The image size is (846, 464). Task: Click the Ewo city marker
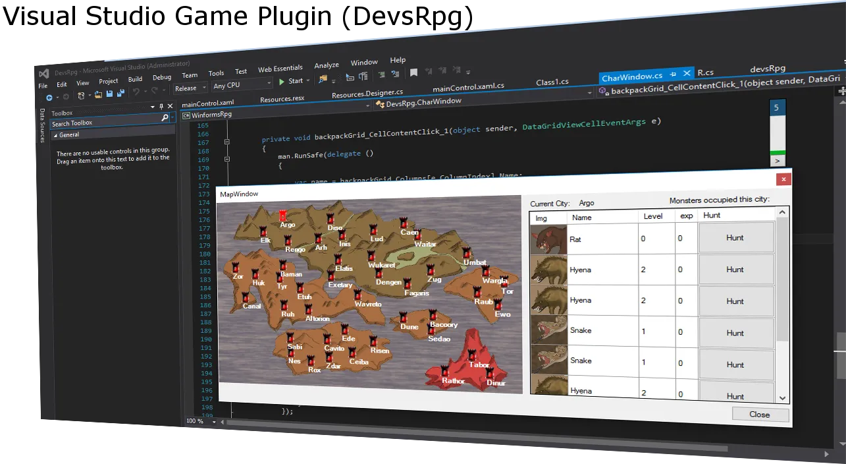click(498, 304)
